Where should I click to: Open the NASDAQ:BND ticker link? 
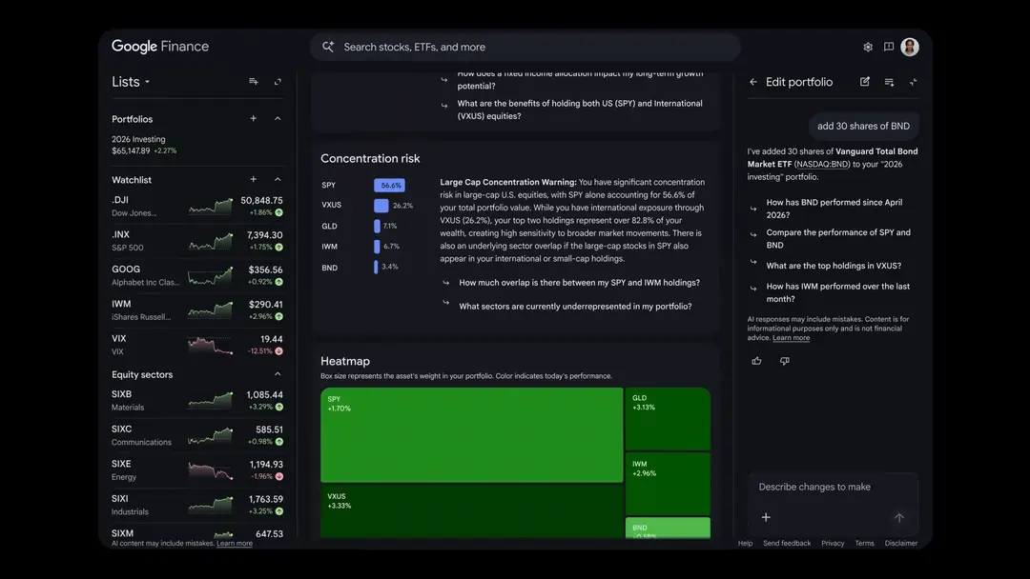[822, 164]
